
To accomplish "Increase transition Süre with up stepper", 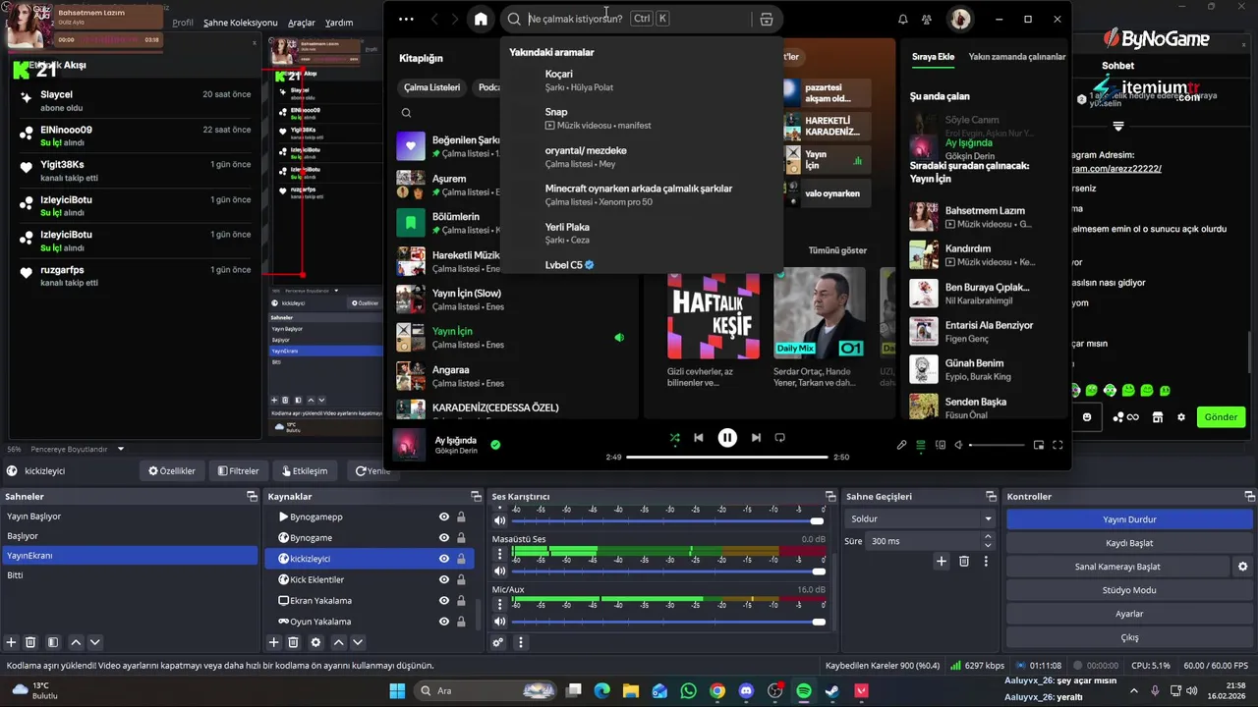I will point(988,537).
